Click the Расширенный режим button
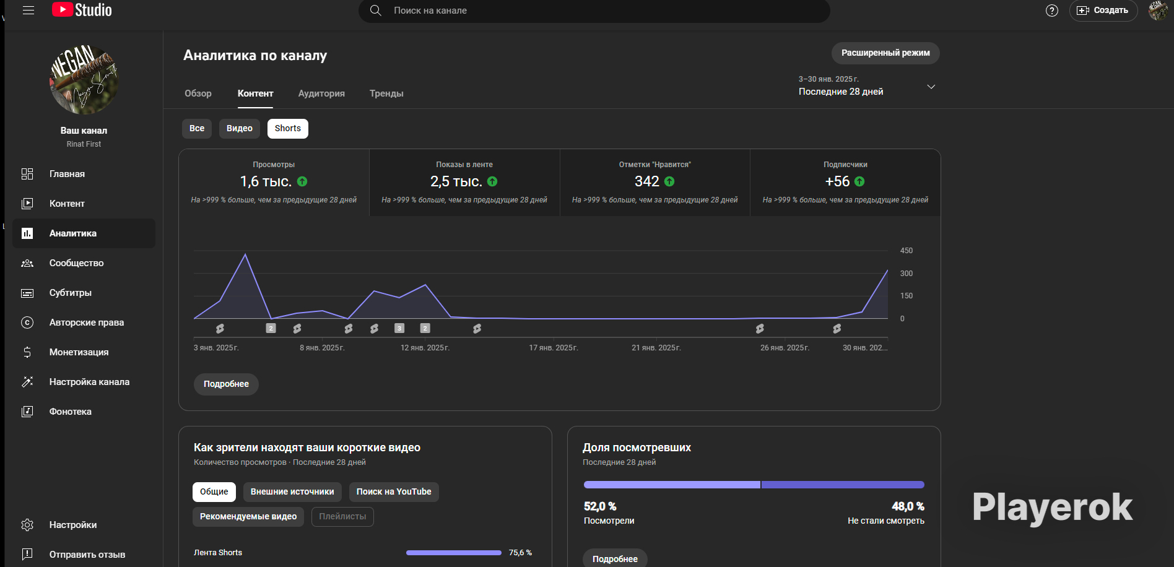Image resolution: width=1174 pixels, height=567 pixels. point(885,53)
